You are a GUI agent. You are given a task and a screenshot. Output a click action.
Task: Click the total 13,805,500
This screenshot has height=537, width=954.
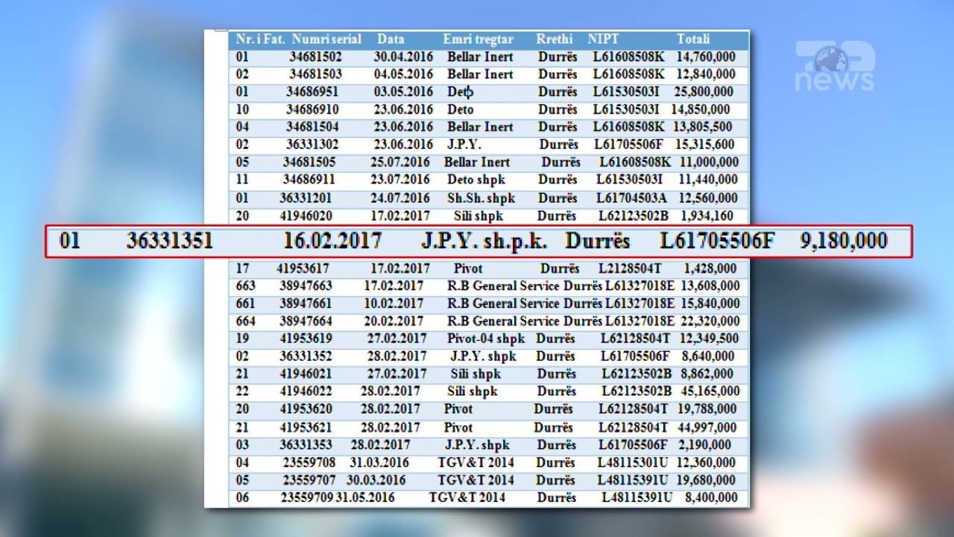(x=703, y=127)
